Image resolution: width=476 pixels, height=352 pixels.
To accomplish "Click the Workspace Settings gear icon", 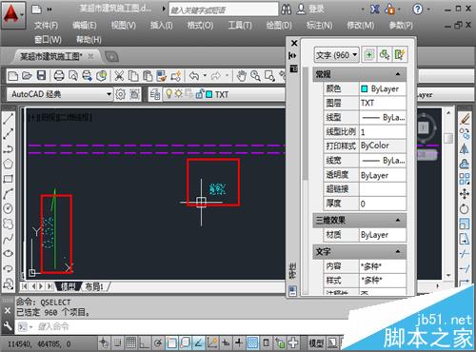I will pos(120,94).
